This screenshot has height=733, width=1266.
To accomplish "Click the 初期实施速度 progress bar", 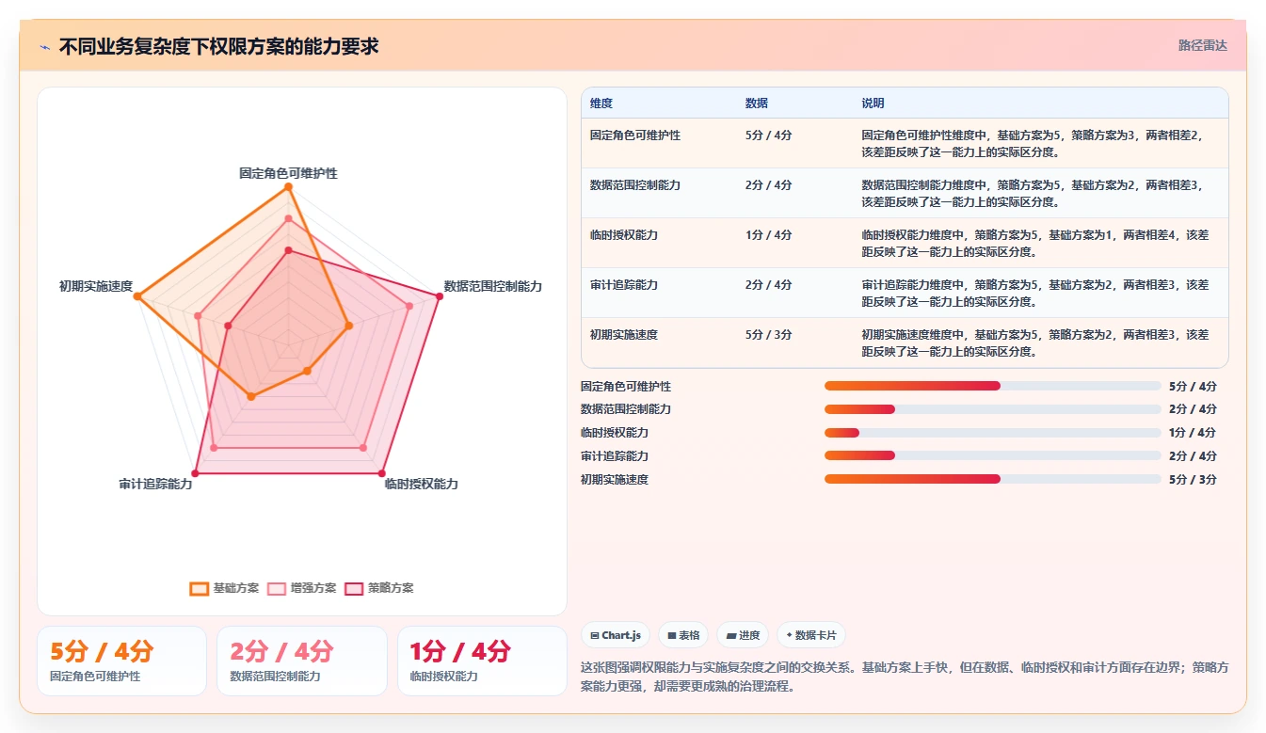I will click(992, 479).
